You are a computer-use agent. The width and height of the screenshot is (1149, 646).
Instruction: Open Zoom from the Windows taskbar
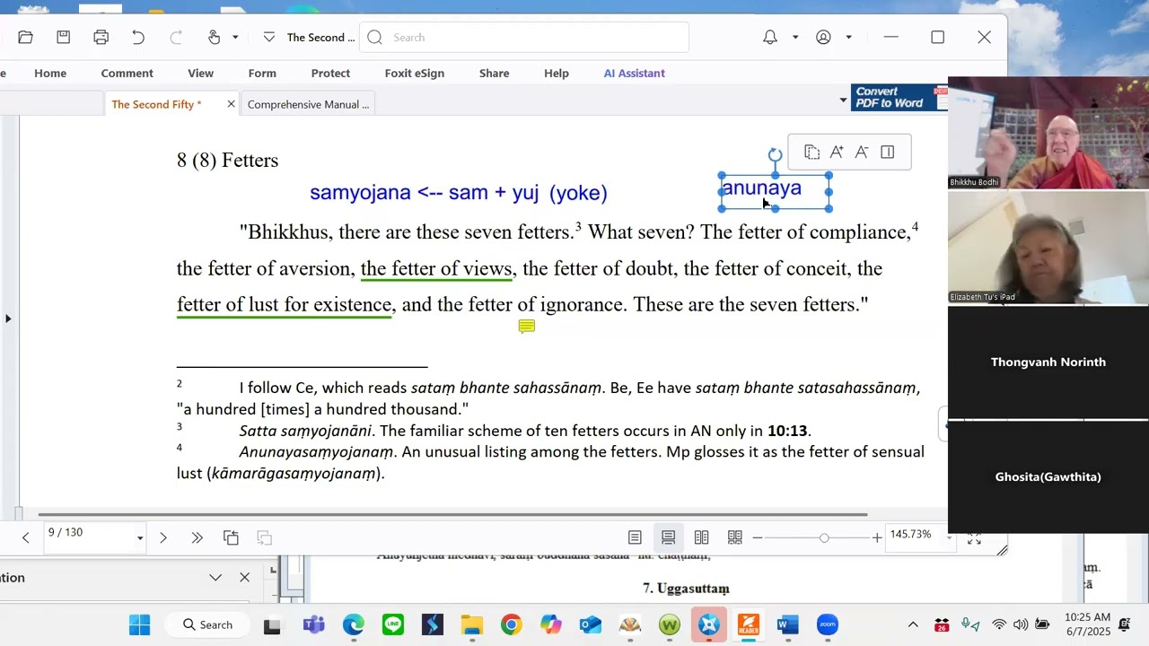tap(827, 624)
